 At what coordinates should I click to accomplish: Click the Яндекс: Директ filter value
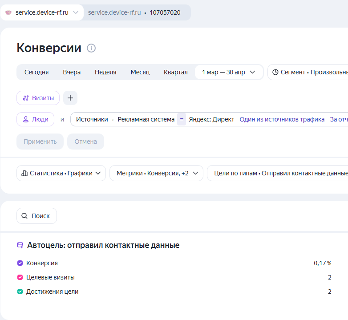tap(211, 119)
